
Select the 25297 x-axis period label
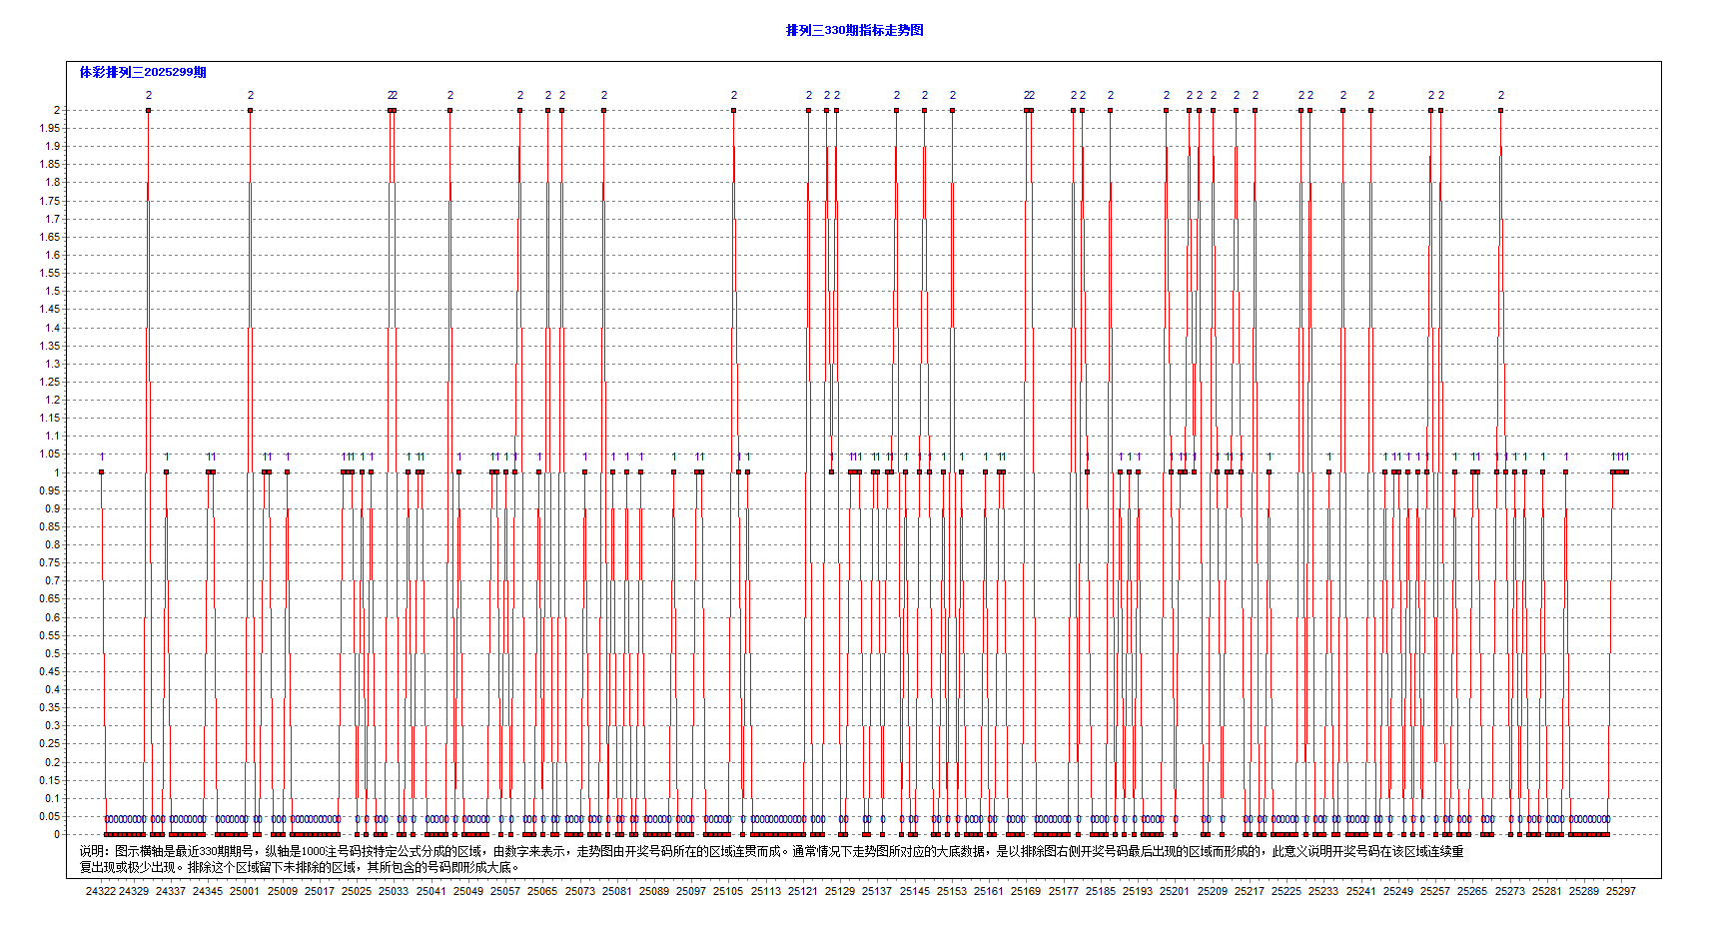tap(1620, 891)
